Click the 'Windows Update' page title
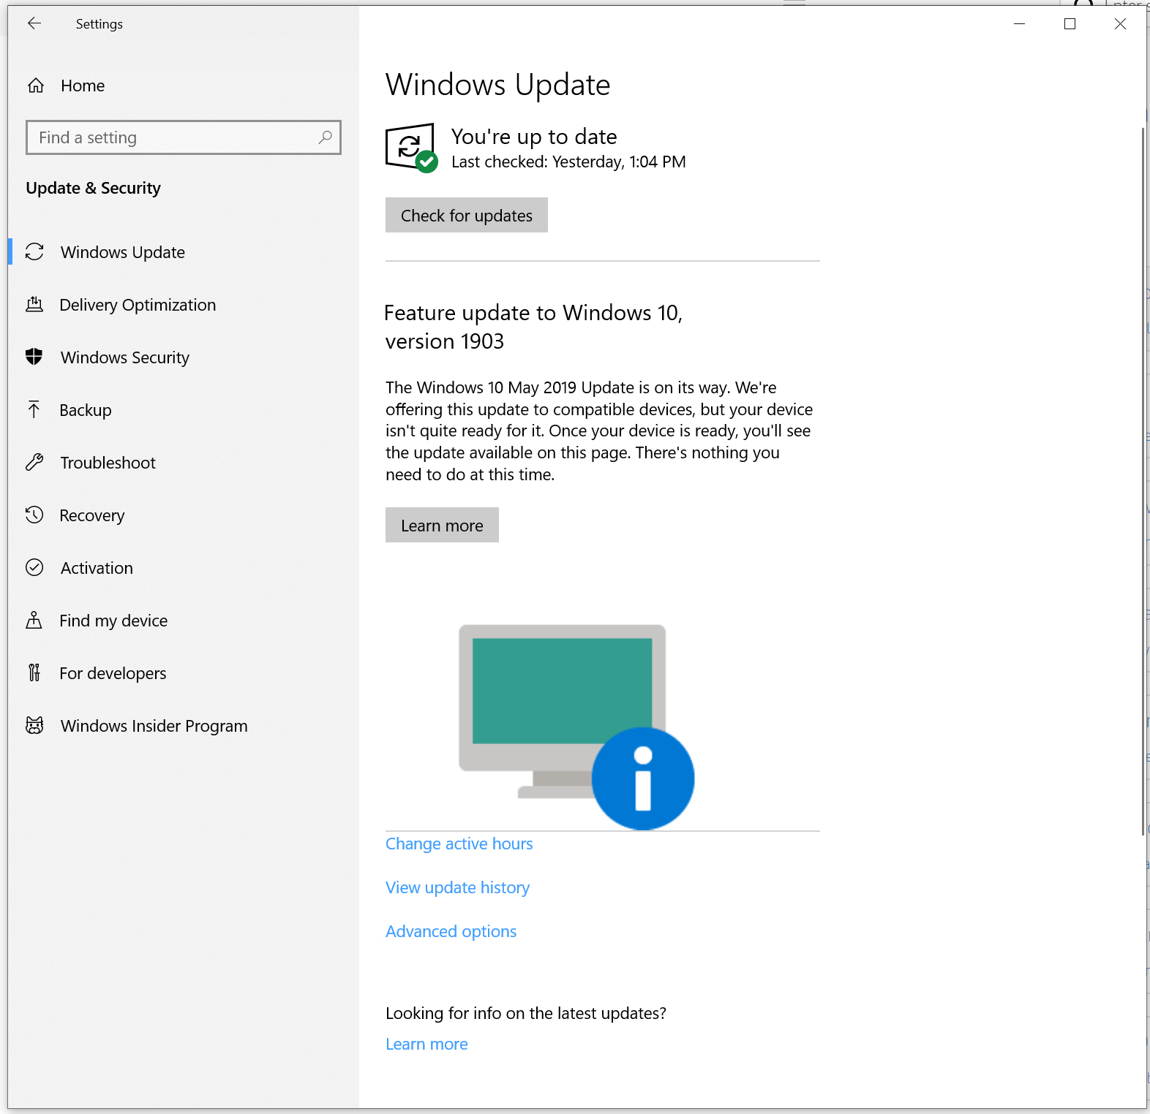The image size is (1150, 1114). 498,85
